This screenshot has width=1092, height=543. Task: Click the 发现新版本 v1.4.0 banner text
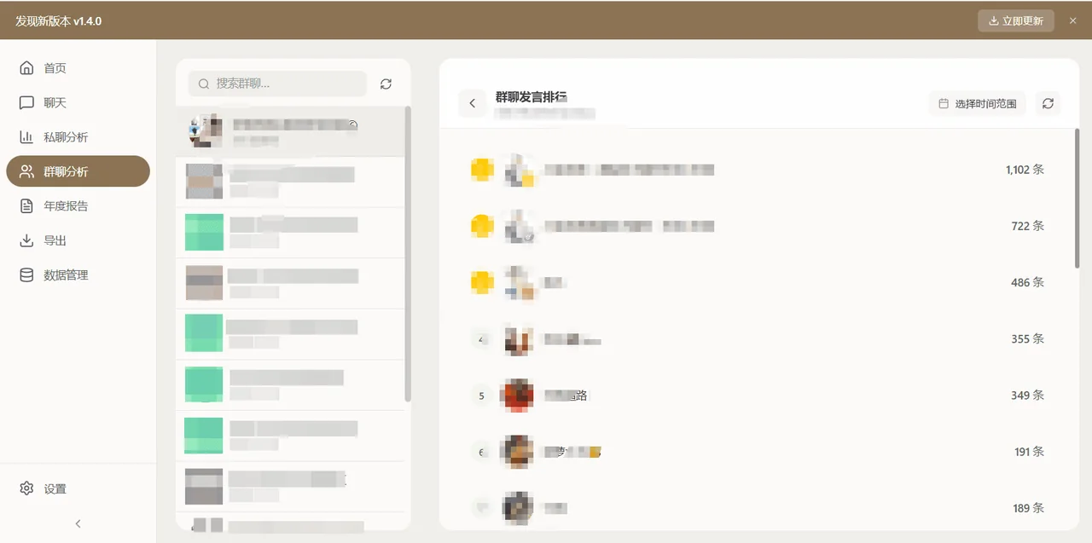coord(58,20)
